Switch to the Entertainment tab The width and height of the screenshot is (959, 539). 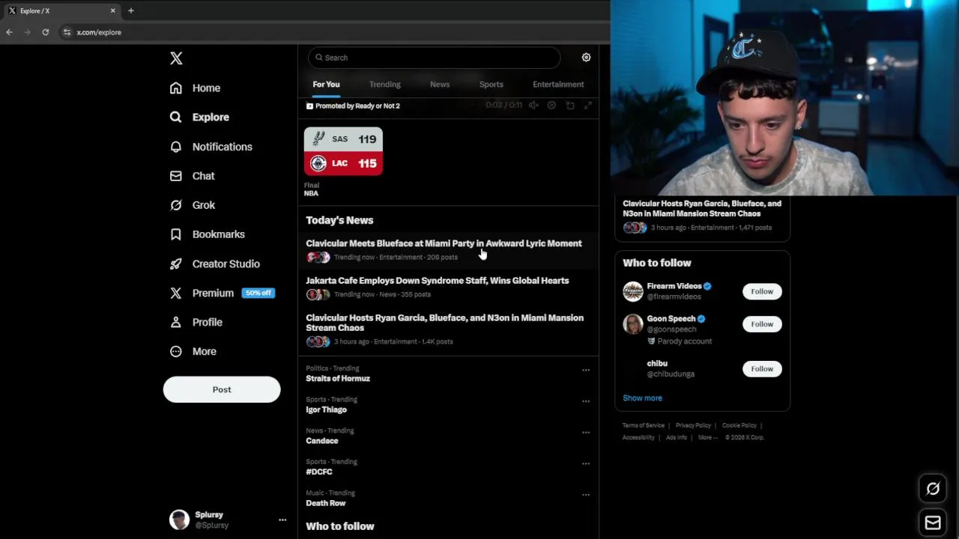558,85
